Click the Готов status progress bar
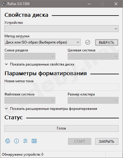The height and width of the screenshot is (158, 123). [x=61, y=128]
